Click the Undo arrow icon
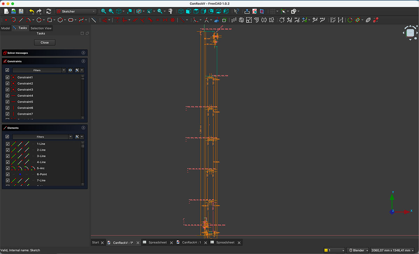419x254 pixels. 32,12
